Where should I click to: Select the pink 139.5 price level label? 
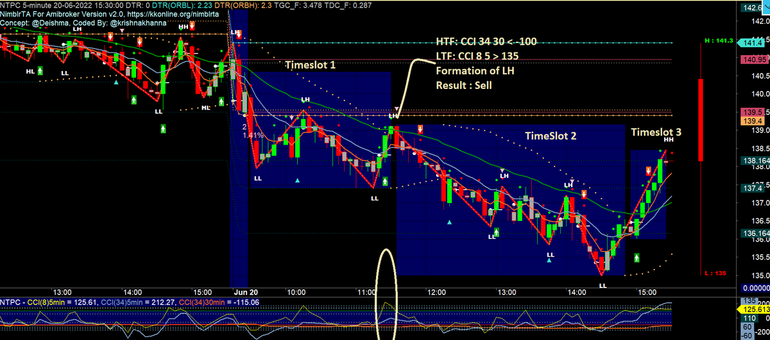pos(751,112)
